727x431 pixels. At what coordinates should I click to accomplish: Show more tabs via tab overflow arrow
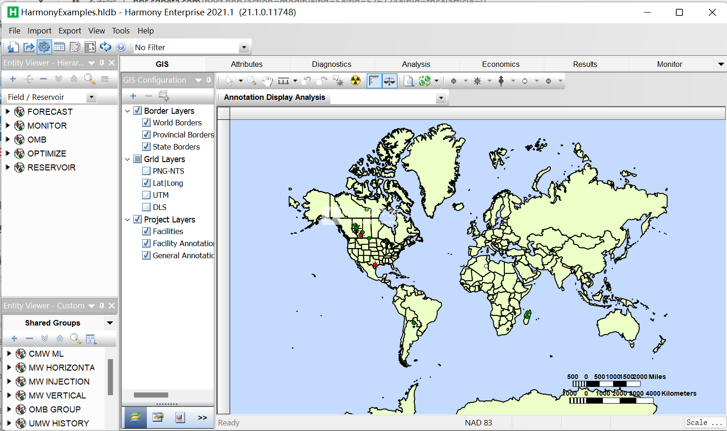coord(721,64)
